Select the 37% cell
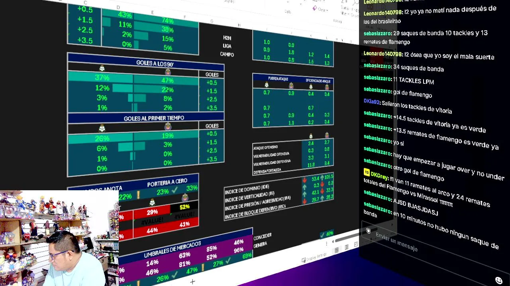 (x=102, y=77)
